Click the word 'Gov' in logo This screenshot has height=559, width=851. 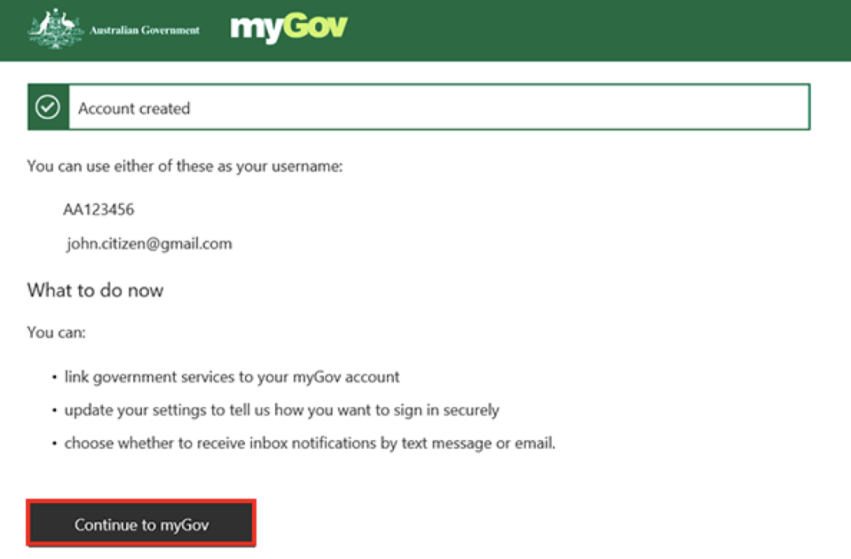tap(314, 25)
